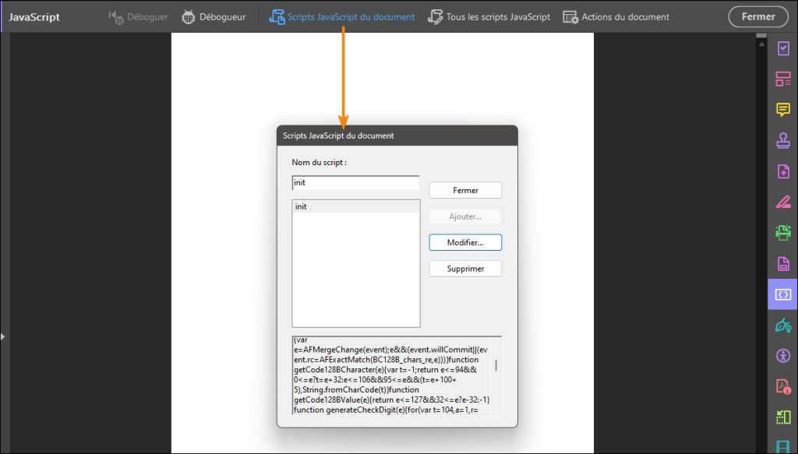Click the checklist icon at sidebar top
798x454 pixels.
tap(782, 48)
